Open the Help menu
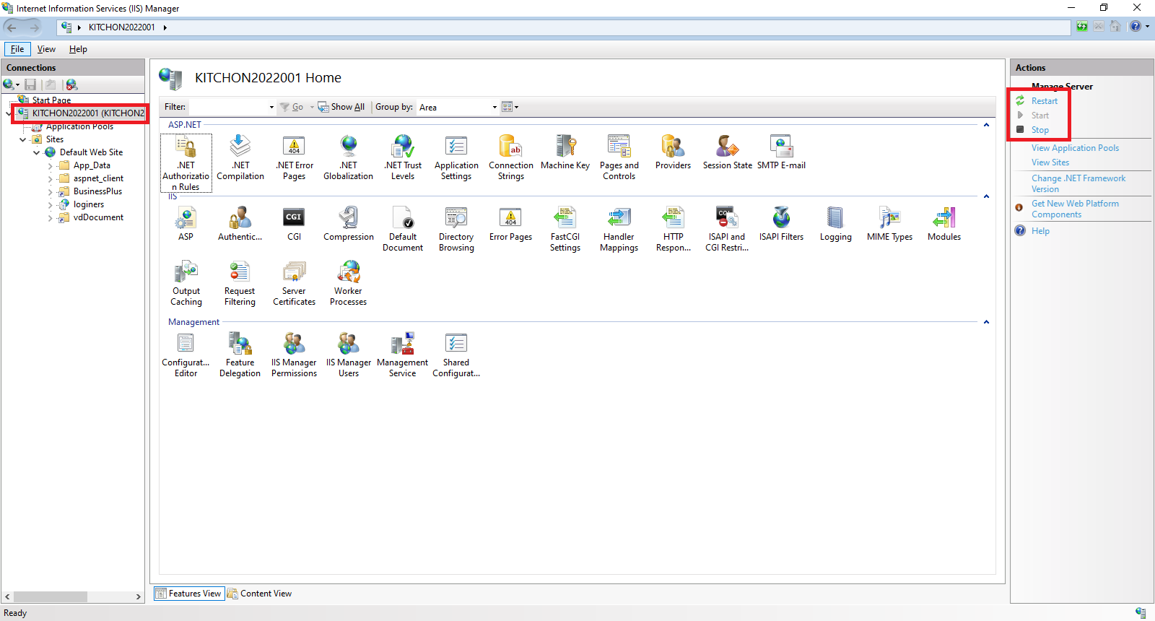The image size is (1155, 621). [78, 49]
